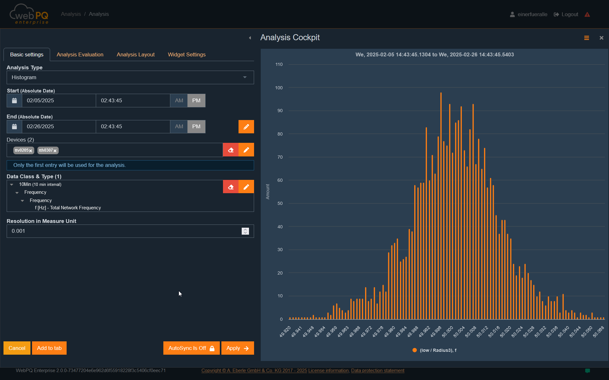Image resolution: width=609 pixels, height=380 pixels.
Task: Click the red warning triangle icon
Action: tap(587, 15)
